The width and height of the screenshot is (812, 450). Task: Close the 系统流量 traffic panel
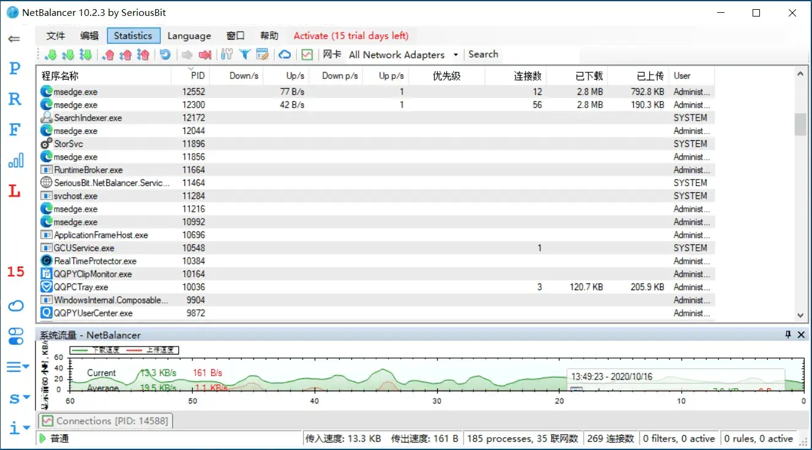800,334
